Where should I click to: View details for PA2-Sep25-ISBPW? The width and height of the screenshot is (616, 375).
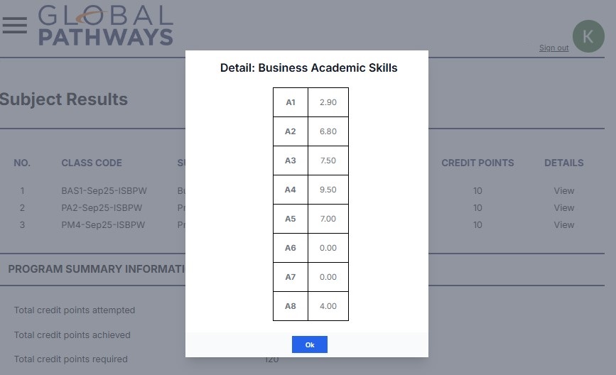point(563,207)
